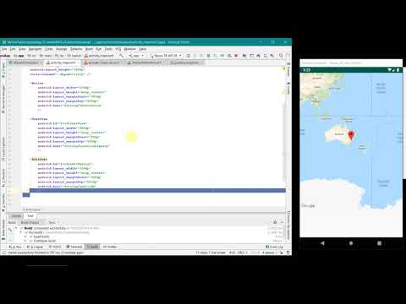
Task: Collapse the Run build tree node
Action: tap(20, 232)
